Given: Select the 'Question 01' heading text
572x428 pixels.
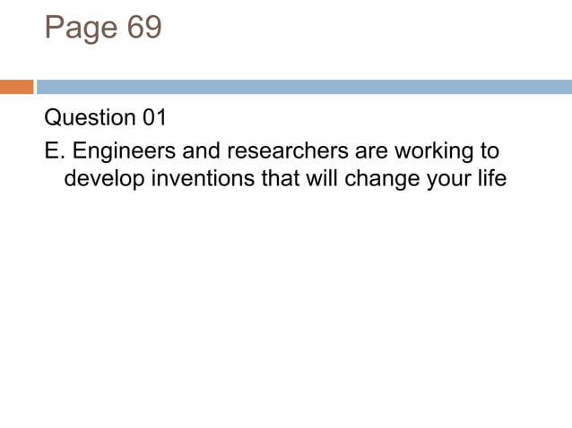Looking at the screenshot, I should (x=105, y=118).
